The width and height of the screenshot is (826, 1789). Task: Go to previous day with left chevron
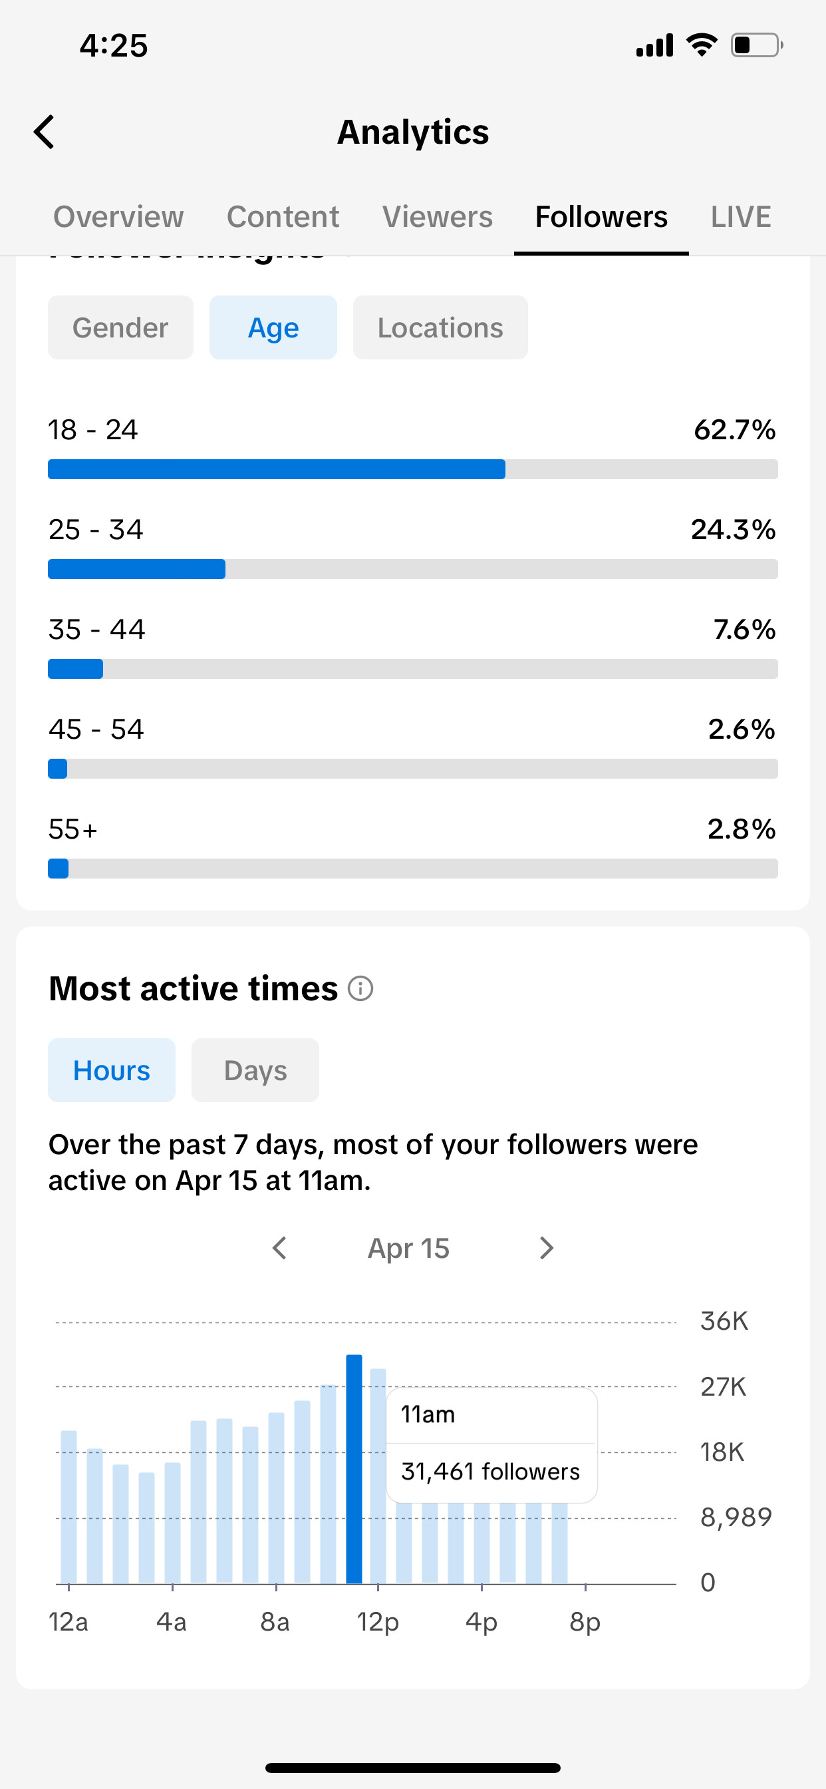tap(280, 1248)
